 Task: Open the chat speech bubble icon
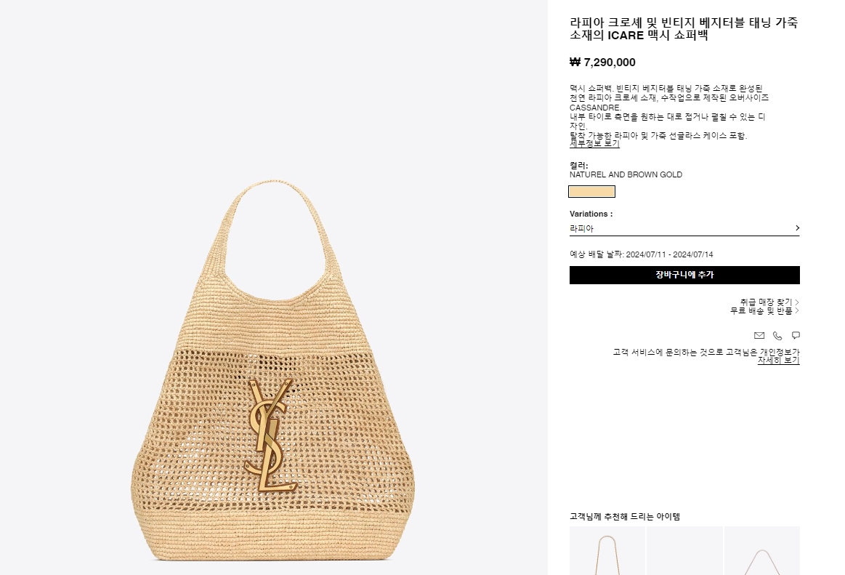796,336
